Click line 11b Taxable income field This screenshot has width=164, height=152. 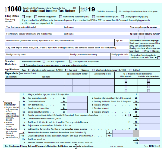(150, 142)
